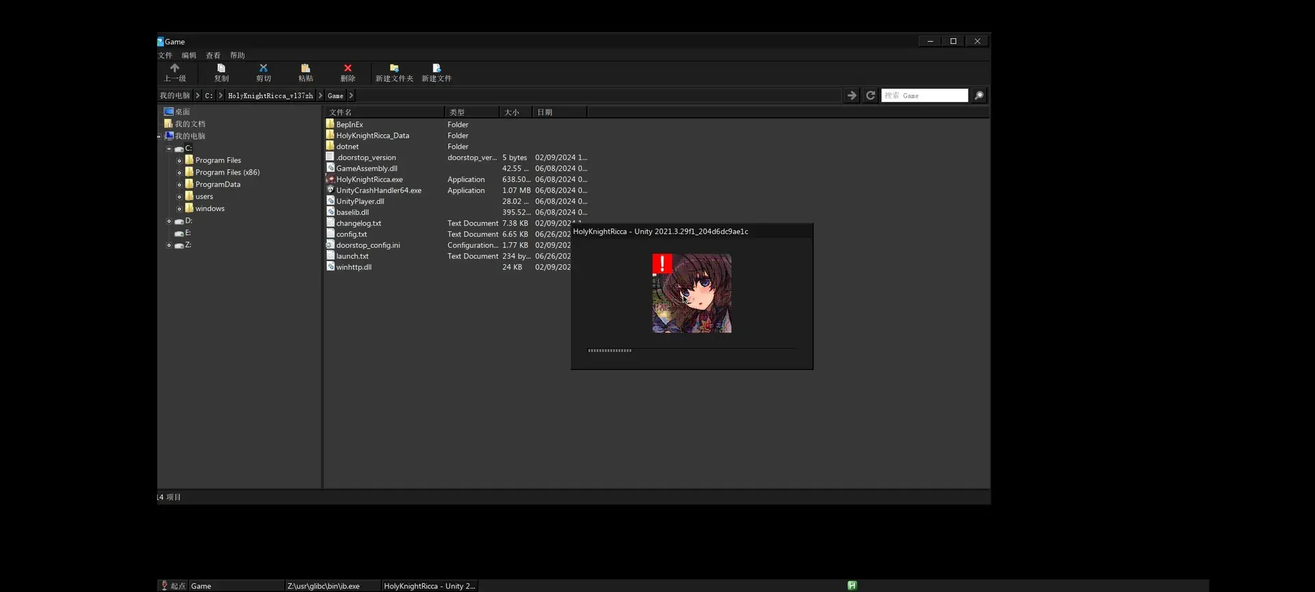Open the 编辑 menu

189,56
